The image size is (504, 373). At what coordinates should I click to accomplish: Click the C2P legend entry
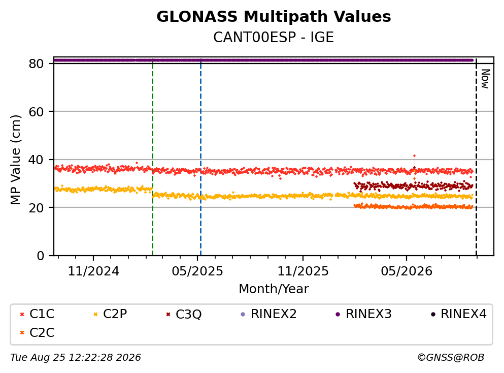point(110,314)
